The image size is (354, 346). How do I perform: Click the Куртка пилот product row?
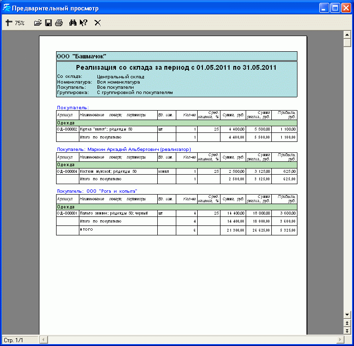(x=177, y=129)
